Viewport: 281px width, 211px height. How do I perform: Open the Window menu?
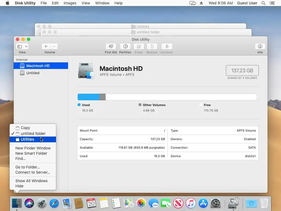[x=102, y=3]
